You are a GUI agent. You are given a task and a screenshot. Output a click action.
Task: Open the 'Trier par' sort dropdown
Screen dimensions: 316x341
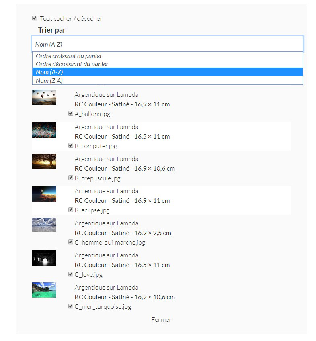pyautogui.click(x=167, y=44)
